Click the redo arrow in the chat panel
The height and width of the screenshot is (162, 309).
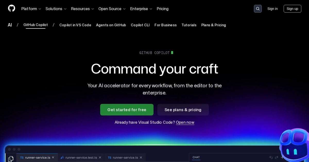tap(276, 157)
